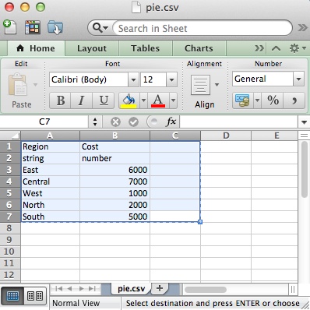Click the vertical scrollbar thumb
The height and width of the screenshot is (310, 310).
click(305, 169)
